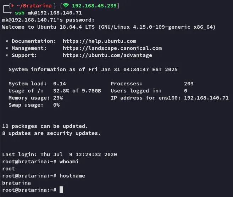Image resolution: width=233 pixels, height=197 pixels.
Task: Click the green Wi-Fi icon in the prompt
Action: pos(66,6)
